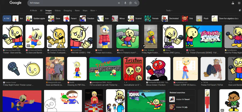The image size is (242, 112).
Task: Open YouTube V.S. Tristan Fanmade DEMO thumbnail
Action: [x=204, y=36]
